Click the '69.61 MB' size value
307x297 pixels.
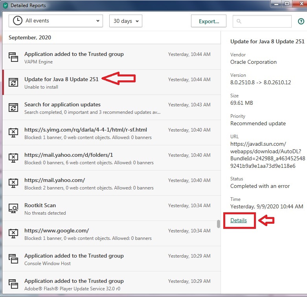[242, 103]
